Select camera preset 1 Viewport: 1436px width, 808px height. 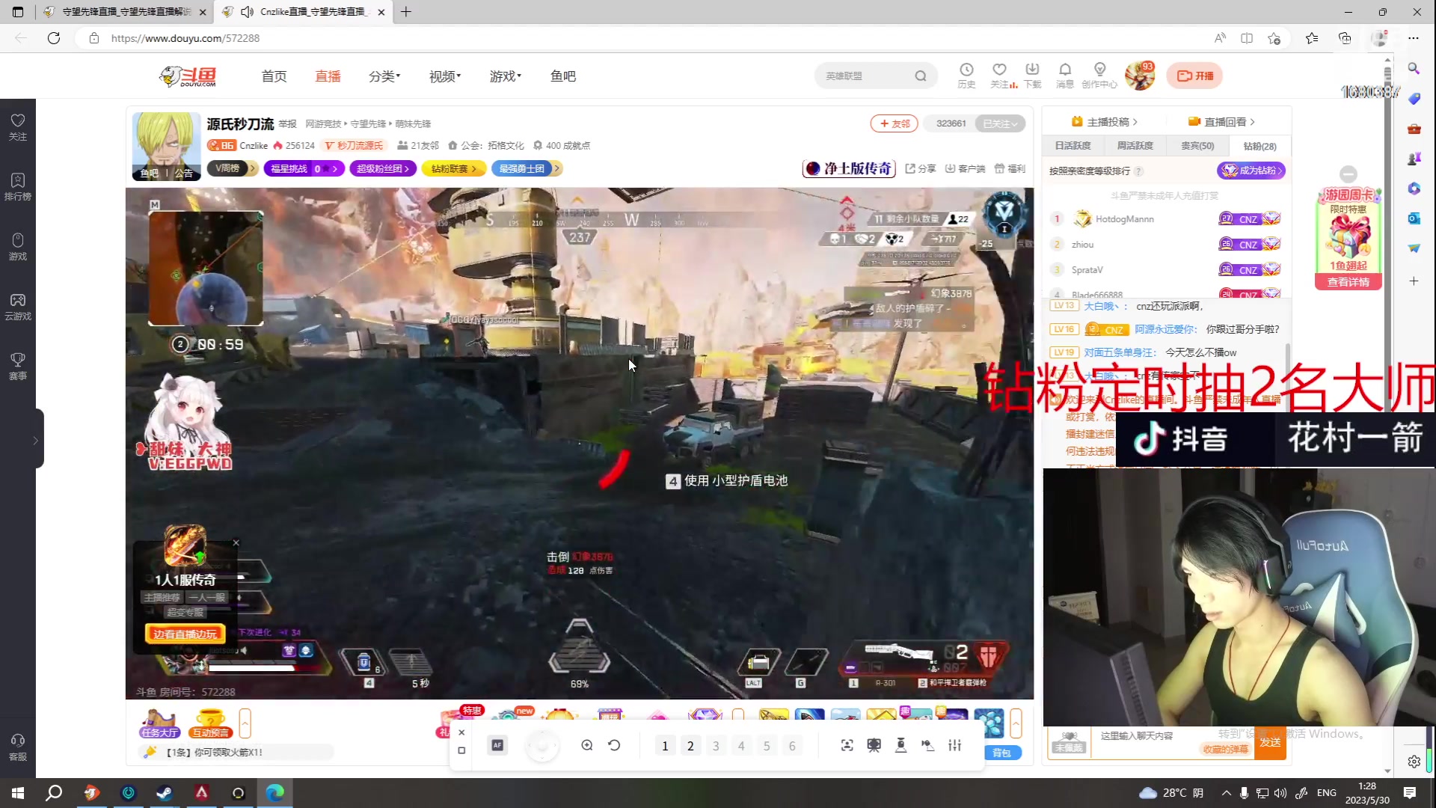pyautogui.click(x=665, y=746)
